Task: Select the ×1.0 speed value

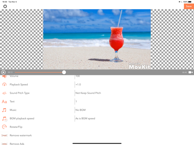Action: pos(78,84)
